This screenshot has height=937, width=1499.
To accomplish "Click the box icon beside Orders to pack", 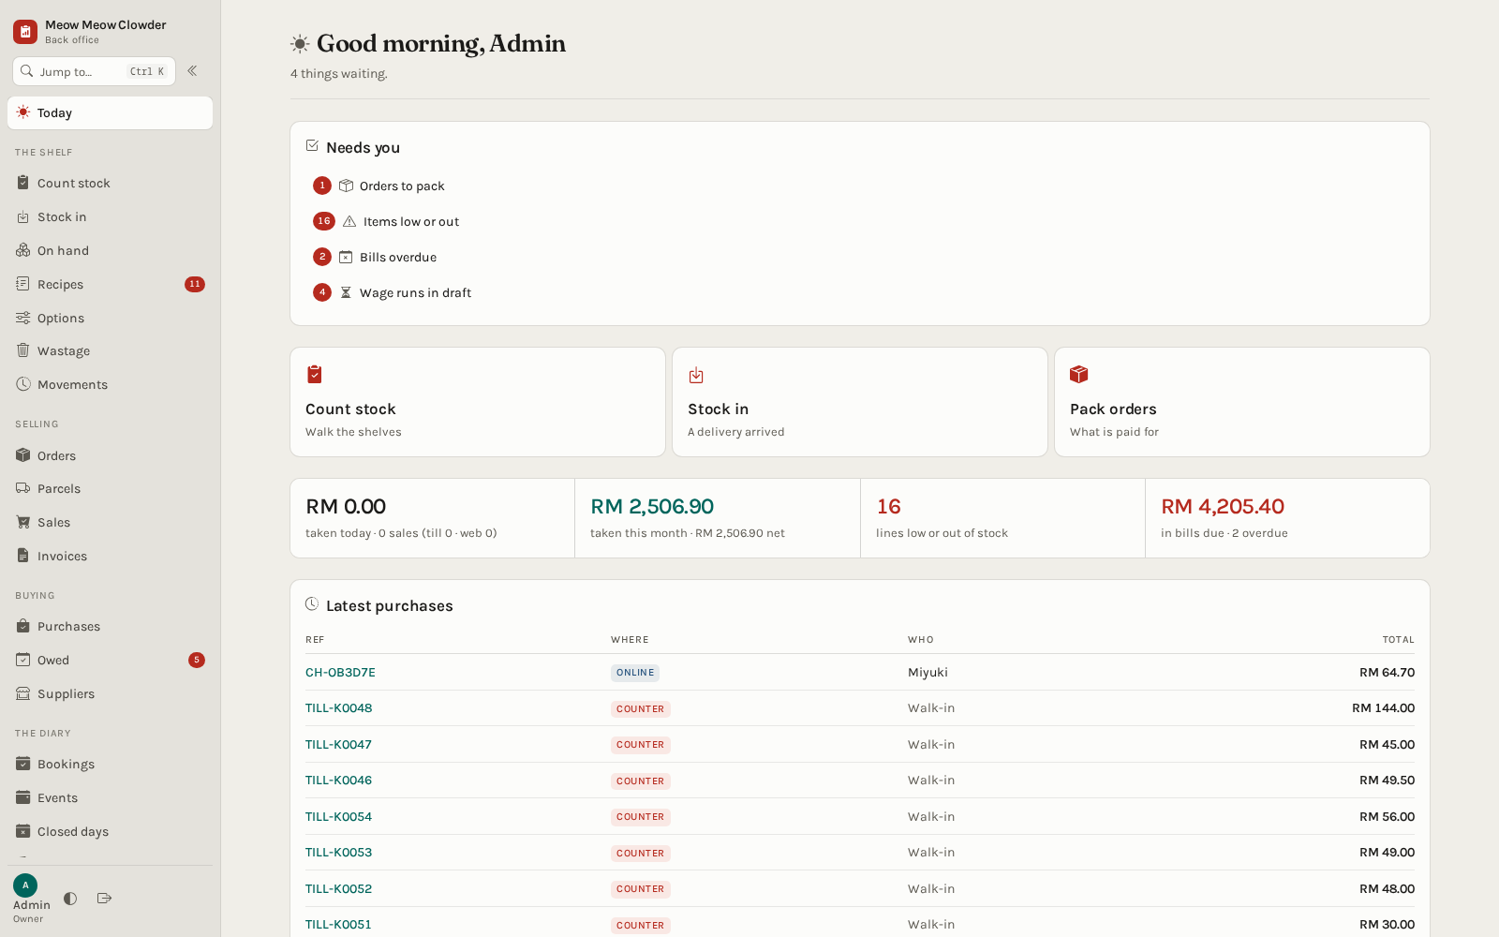I will (346, 186).
